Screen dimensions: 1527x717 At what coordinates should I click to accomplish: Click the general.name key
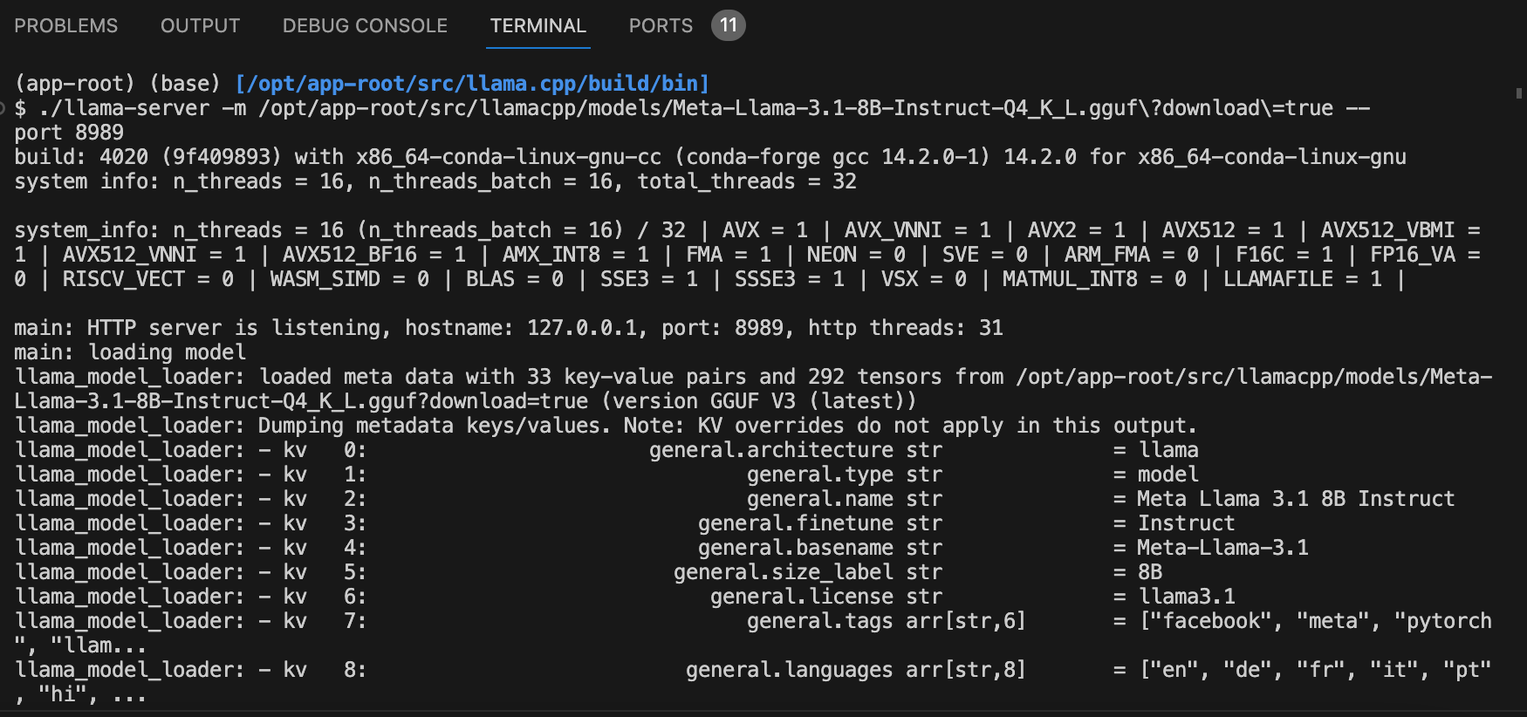tap(820, 499)
